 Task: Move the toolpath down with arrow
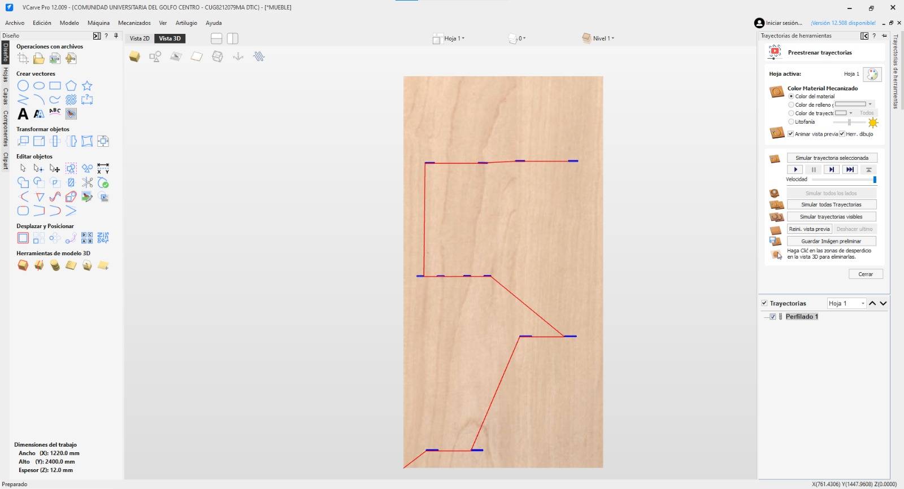(883, 304)
